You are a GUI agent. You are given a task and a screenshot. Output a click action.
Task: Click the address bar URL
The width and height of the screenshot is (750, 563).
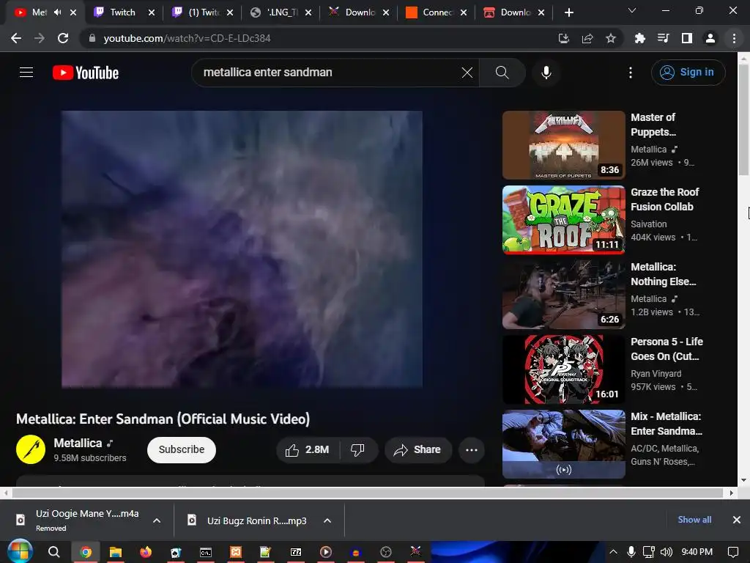click(x=187, y=38)
